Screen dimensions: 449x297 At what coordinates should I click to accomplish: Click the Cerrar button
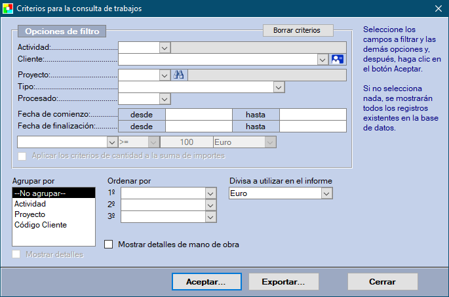(382, 281)
